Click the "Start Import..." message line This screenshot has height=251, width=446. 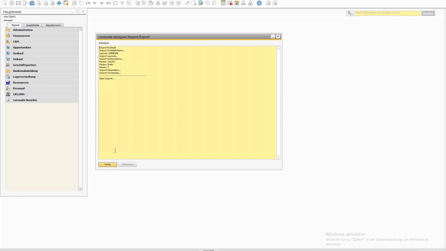107,78
